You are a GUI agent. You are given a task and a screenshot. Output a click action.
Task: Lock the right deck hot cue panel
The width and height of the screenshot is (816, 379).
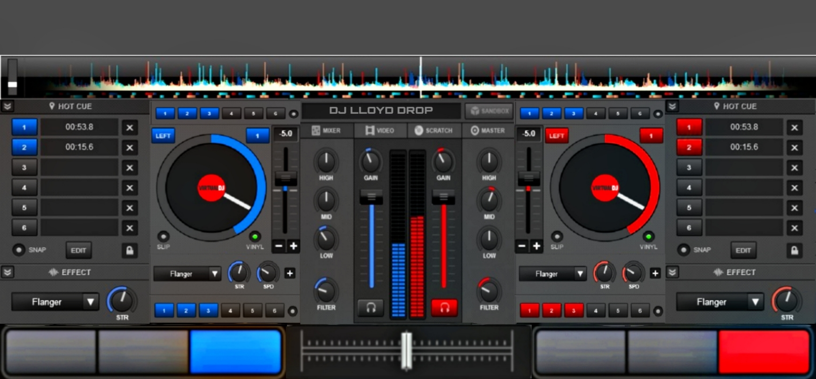[x=794, y=250]
